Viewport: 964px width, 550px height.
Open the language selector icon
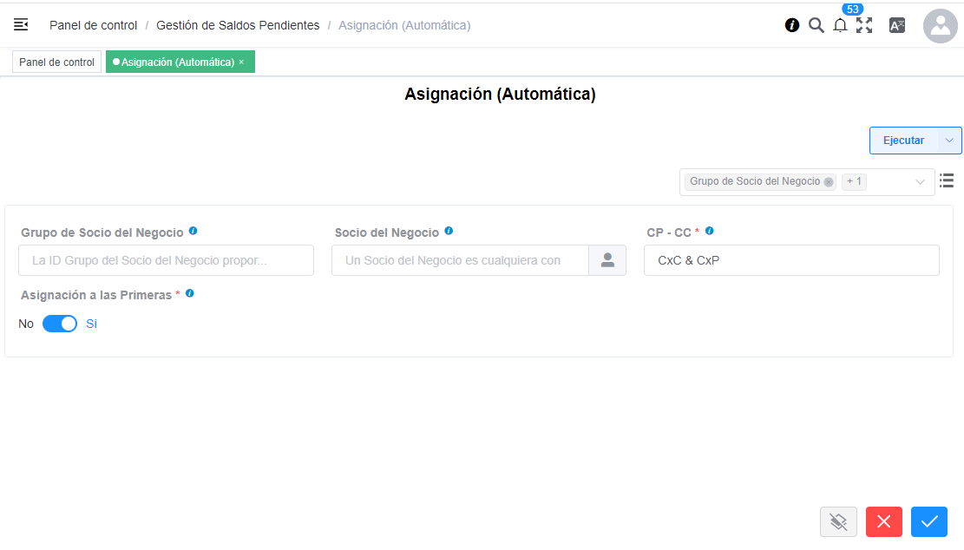click(897, 25)
